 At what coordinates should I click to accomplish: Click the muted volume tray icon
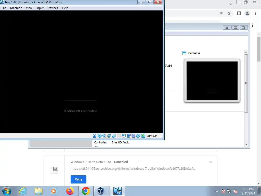click(x=235, y=191)
